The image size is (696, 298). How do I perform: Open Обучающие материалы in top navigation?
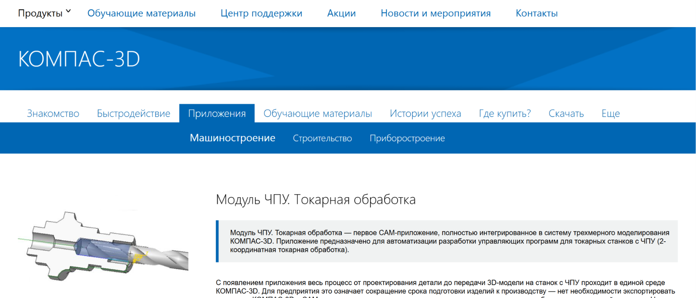pos(141,13)
